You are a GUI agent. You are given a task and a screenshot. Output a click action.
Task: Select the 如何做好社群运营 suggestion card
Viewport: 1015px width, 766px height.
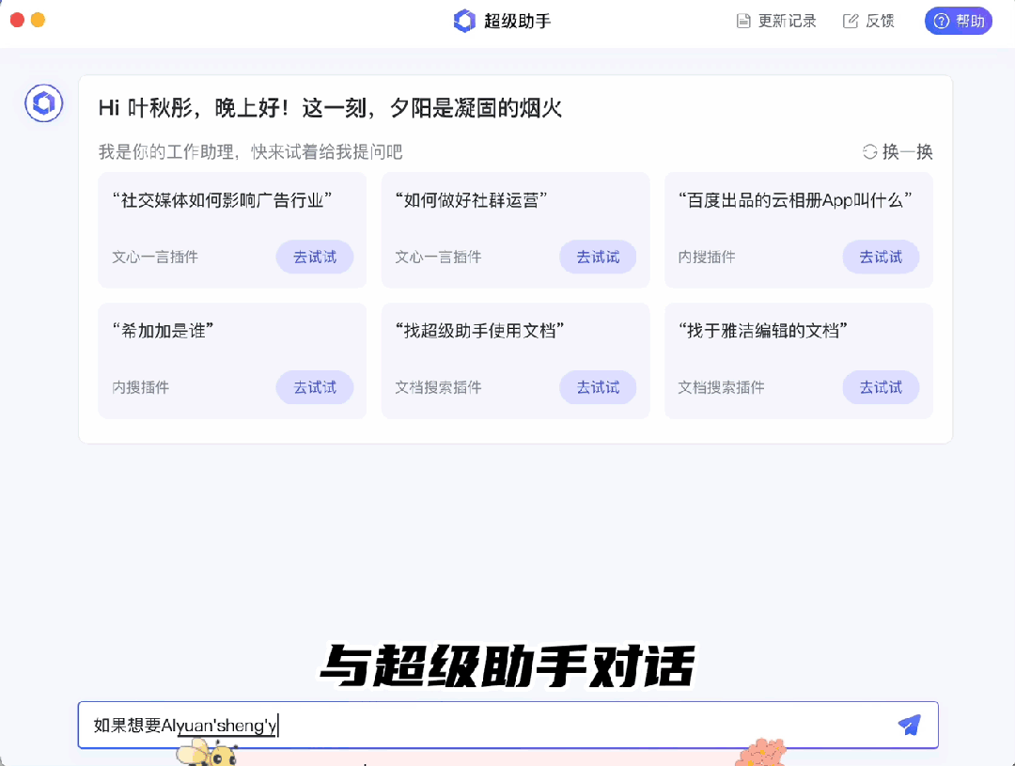click(x=476, y=200)
